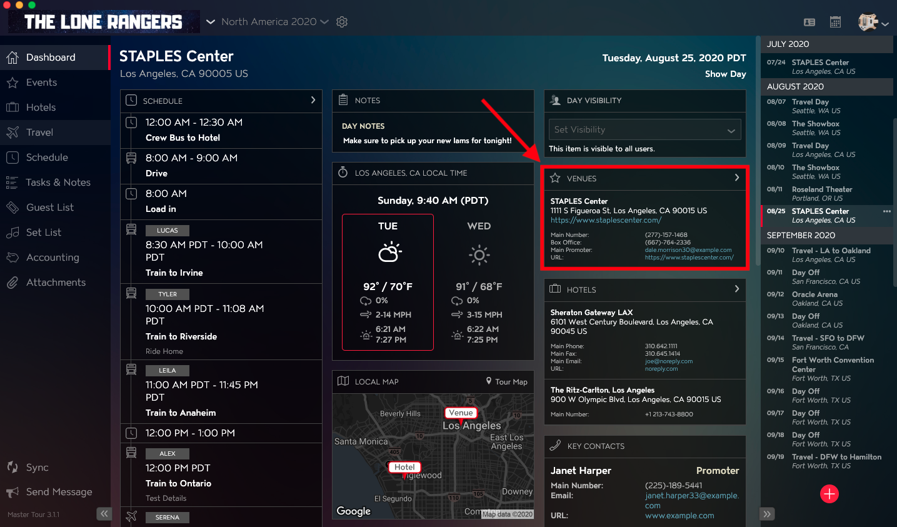Click the Notes panel document icon
The height and width of the screenshot is (527, 897).
(x=343, y=100)
